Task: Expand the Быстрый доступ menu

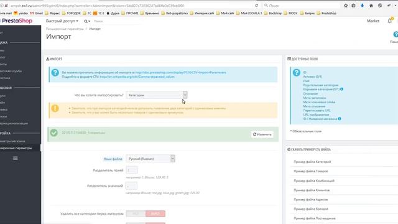Action: (62, 21)
